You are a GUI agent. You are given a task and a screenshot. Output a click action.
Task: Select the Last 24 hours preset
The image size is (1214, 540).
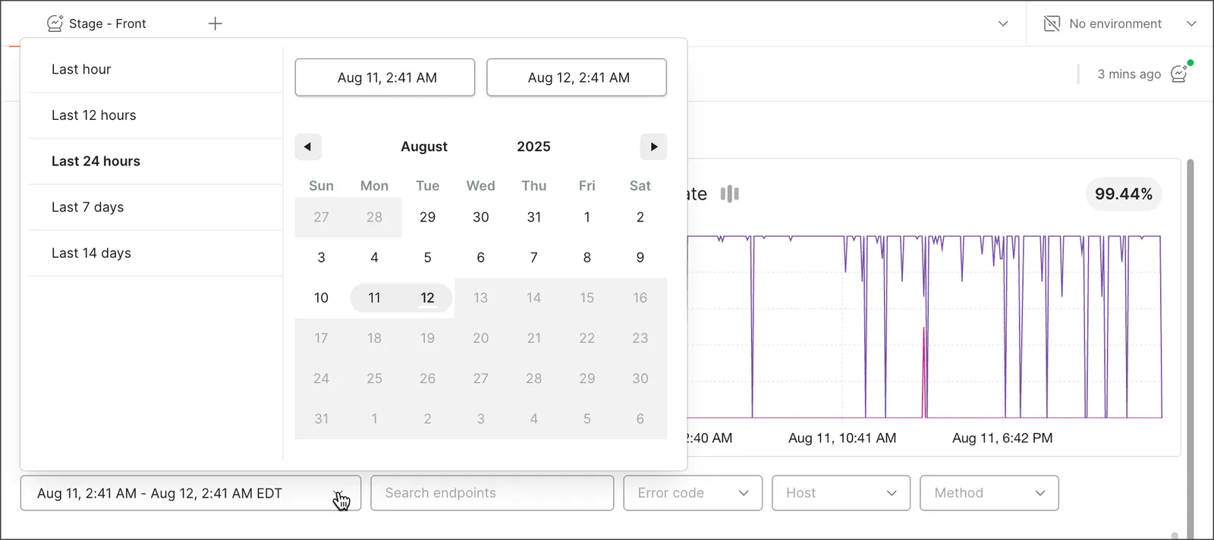point(156,162)
